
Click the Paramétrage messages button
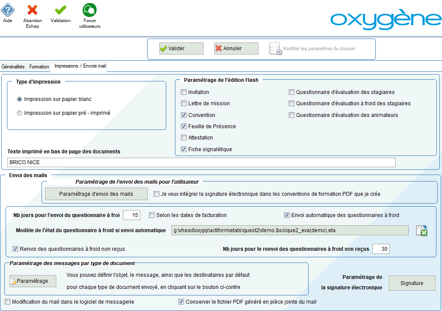point(33,281)
